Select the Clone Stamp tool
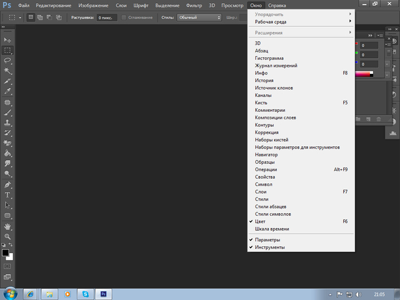The image size is (400, 300). 7,122
